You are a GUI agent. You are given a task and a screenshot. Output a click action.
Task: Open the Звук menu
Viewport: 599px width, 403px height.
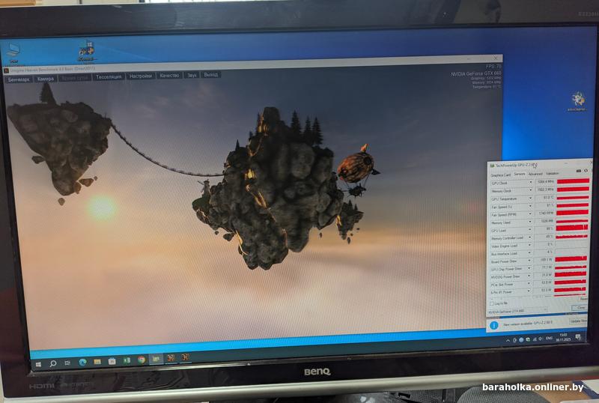pos(192,75)
